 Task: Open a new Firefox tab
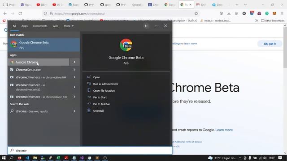click(237, 5)
